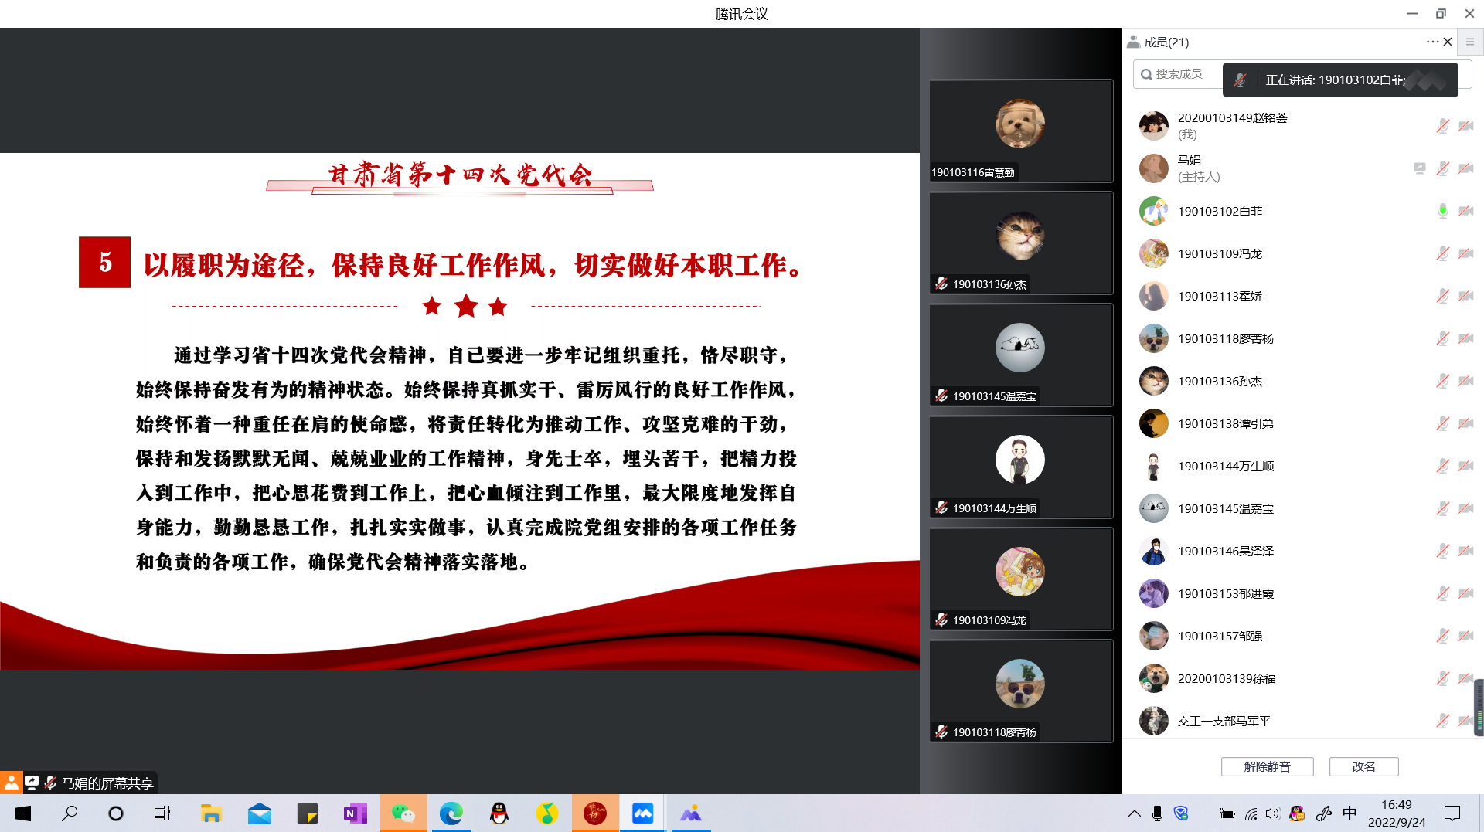Select the 190103116雷慧勤 video tile
This screenshot has height=832, width=1484.
pyautogui.click(x=1020, y=131)
